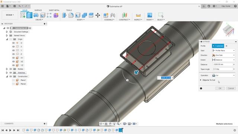238x134 pixels.
Task: Open the Start dropdown Profile Plane
Action: [223, 51]
